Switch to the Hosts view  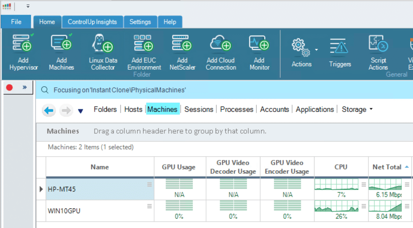click(133, 109)
